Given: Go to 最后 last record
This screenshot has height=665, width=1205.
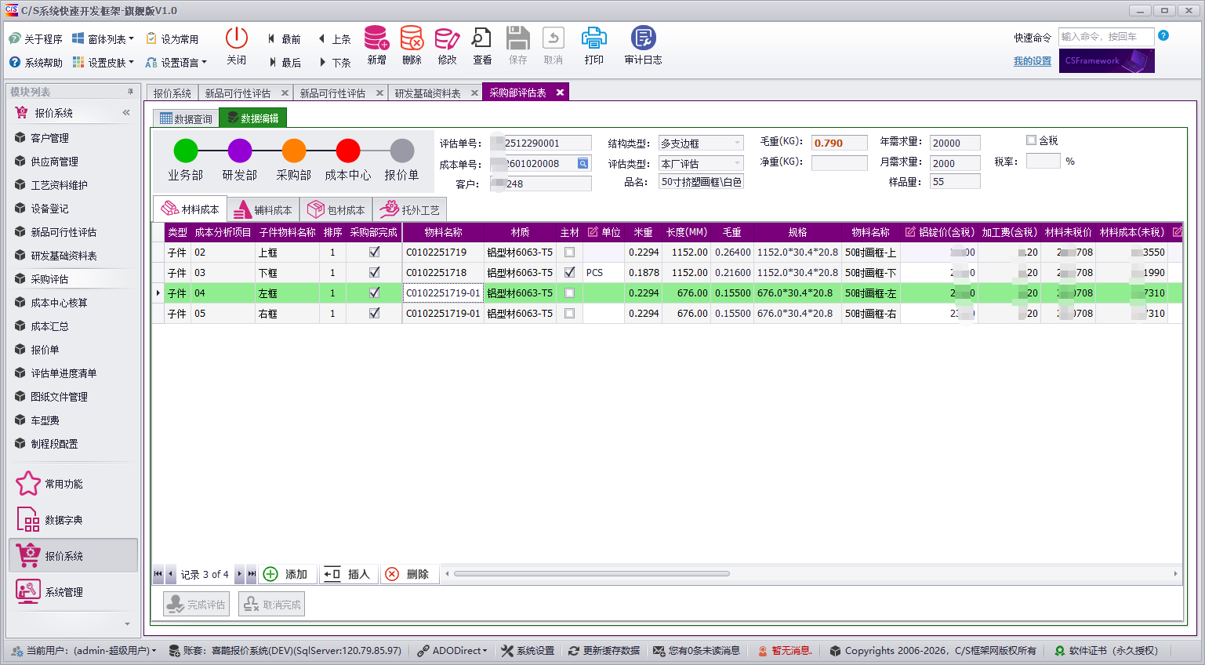Looking at the screenshot, I should (284, 63).
